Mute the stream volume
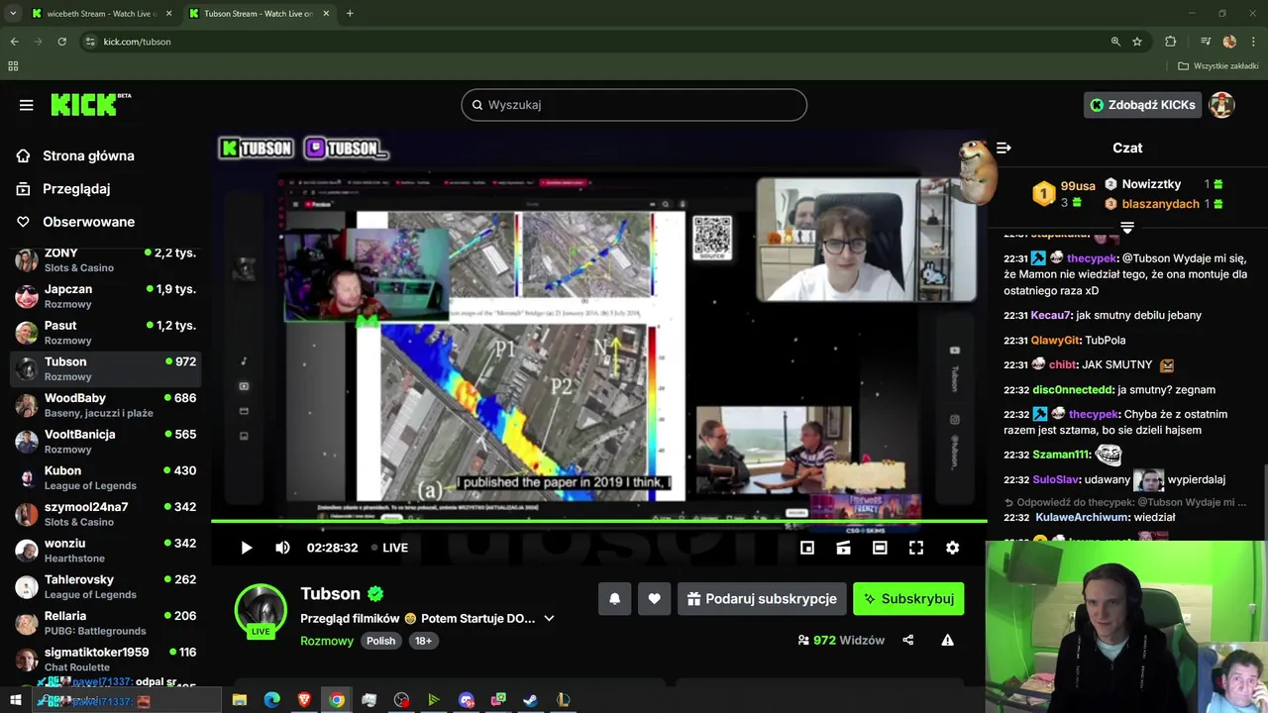This screenshot has width=1268, height=713. [282, 548]
